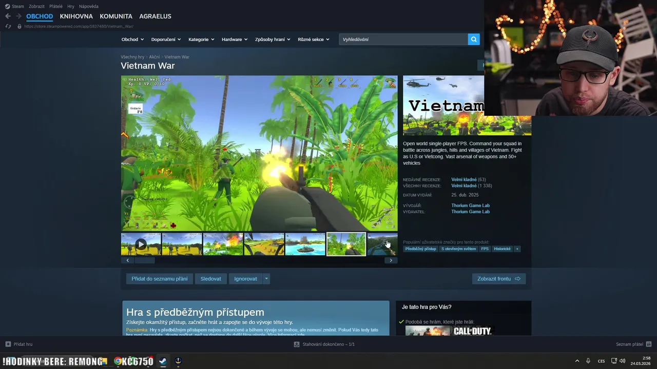This screenshot has width=657, height=369.
Task: Open recent reviews Velmi kladné (63)
Action: (468, 179)
